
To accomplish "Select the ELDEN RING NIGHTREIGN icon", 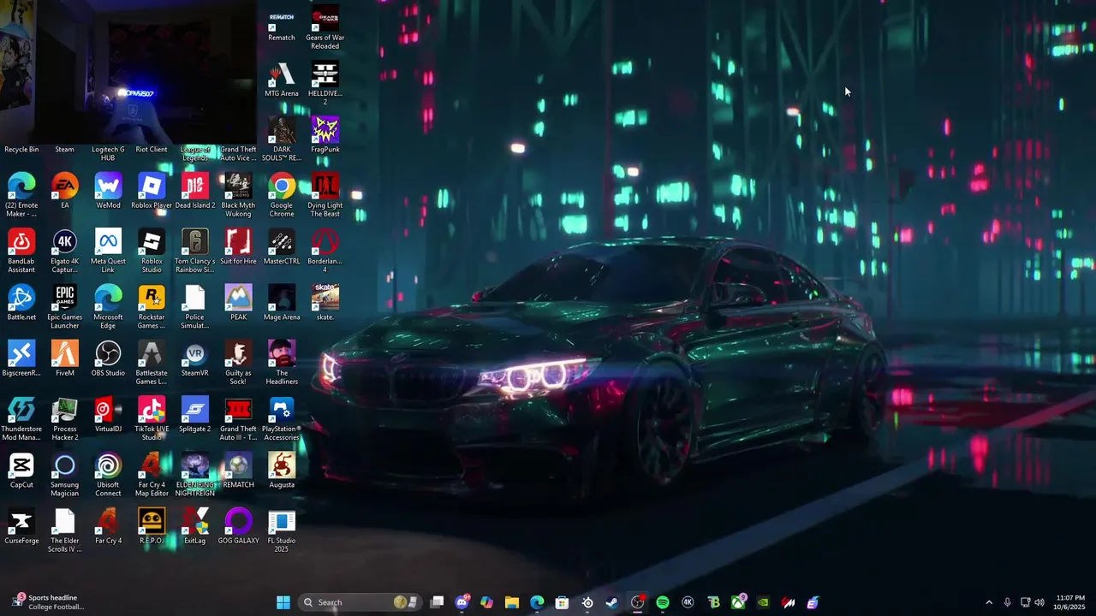I will (x=195, y=474).
